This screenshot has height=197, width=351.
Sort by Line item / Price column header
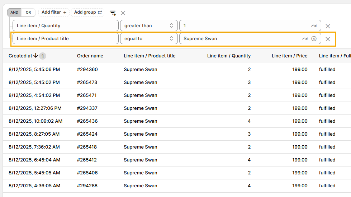289,56
